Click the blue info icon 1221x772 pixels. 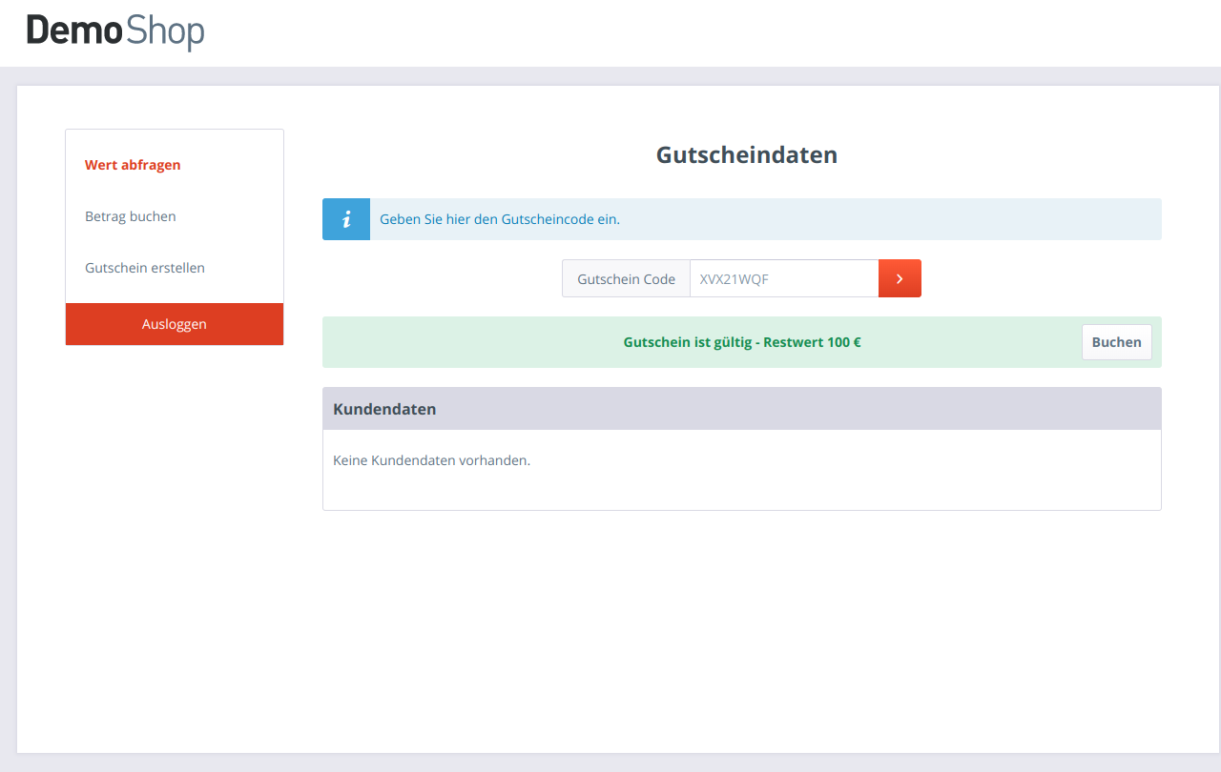pos(346,219)
